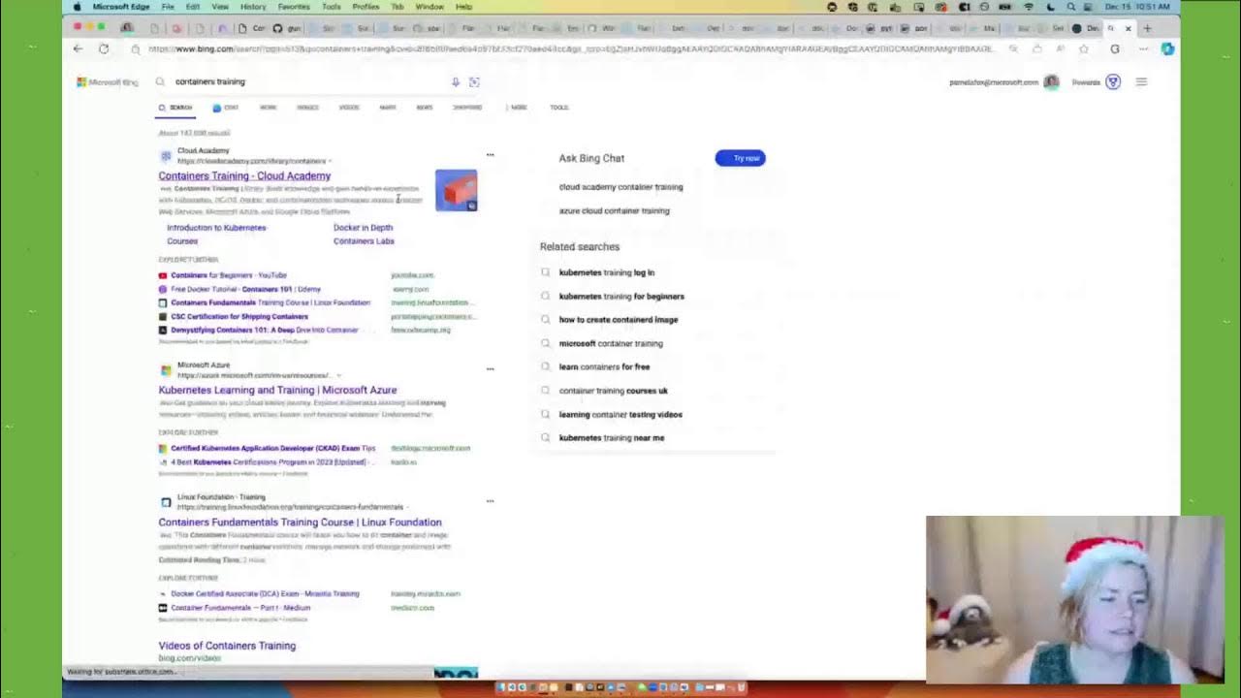Switch to the CHAT search tab

[226, 108]
